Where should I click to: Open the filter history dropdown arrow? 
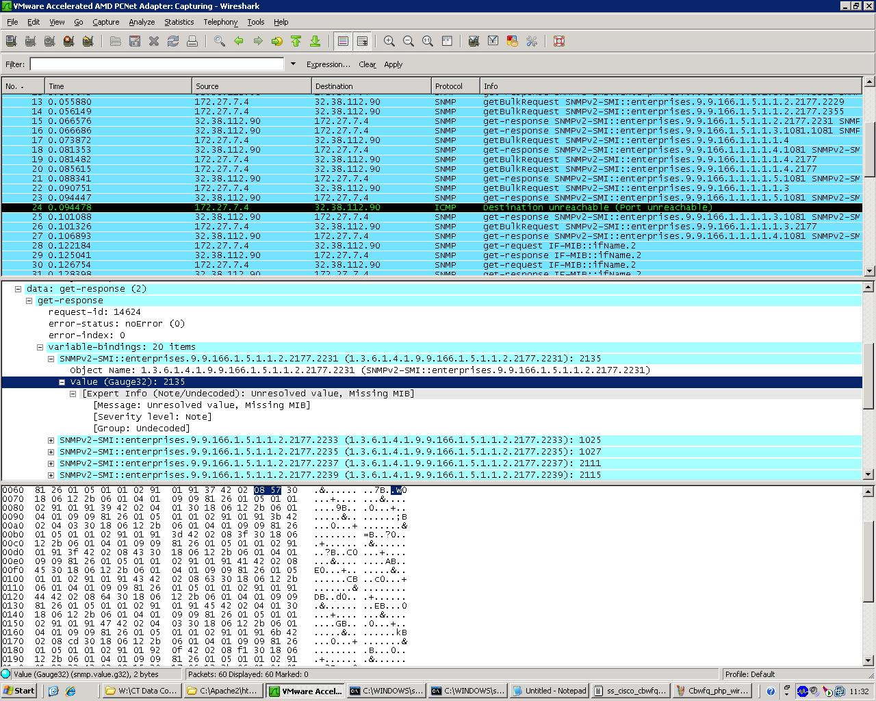click(x=293, y=64)
